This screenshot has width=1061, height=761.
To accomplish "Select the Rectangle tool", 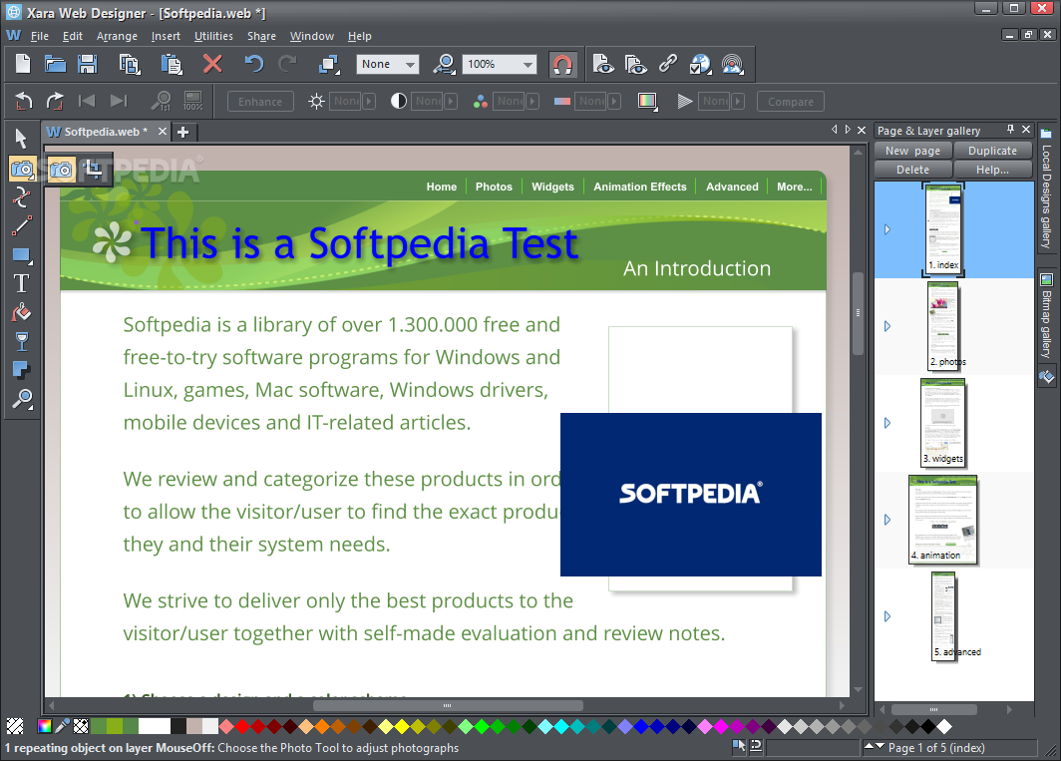I will (x=22, y=255).
